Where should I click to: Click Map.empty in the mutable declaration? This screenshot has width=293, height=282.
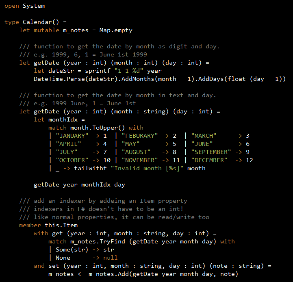click(116, 30)
